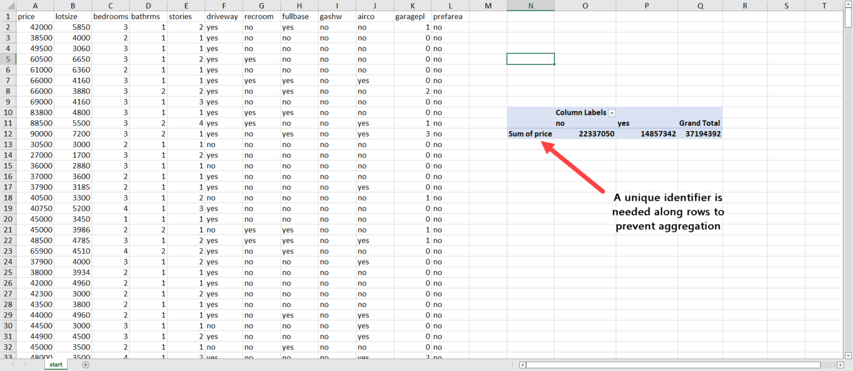Click the horizontal scrollbar left arrow

tap(522, 365)
